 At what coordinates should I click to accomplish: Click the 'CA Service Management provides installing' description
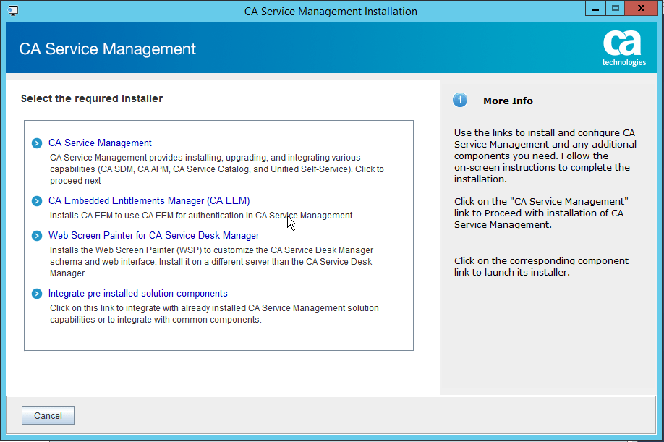[x=217, y=169]
